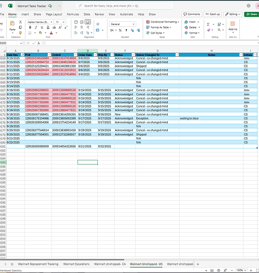This screenshot has width=259, height=273.
Task: Decrease font size with shrink font icon
Action: (x=66, y=27)
